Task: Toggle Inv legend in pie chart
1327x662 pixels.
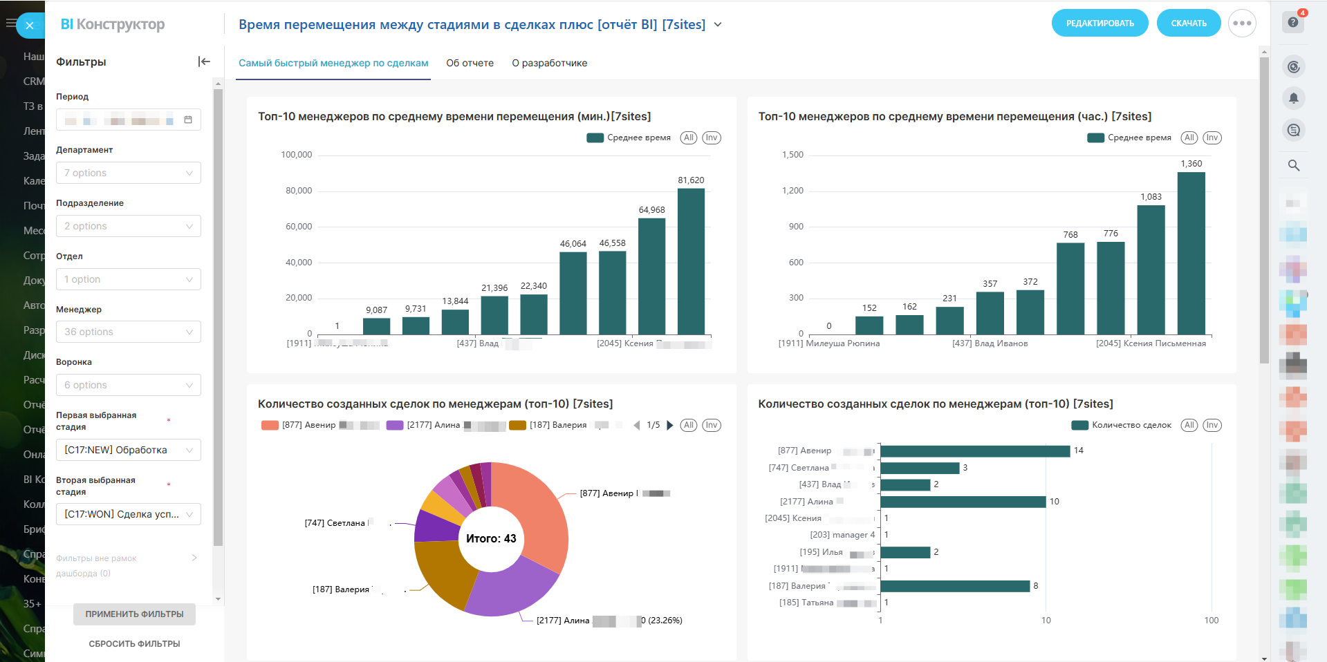Action: (711, 425)
